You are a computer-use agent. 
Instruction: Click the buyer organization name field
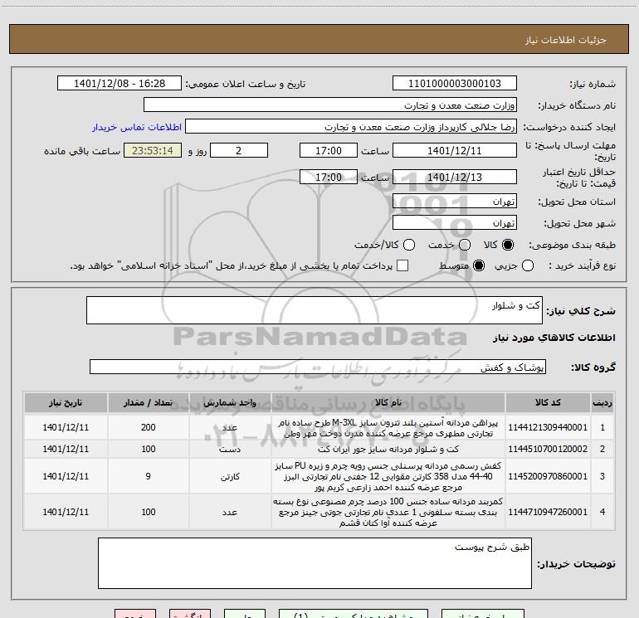tap(330, 105)
